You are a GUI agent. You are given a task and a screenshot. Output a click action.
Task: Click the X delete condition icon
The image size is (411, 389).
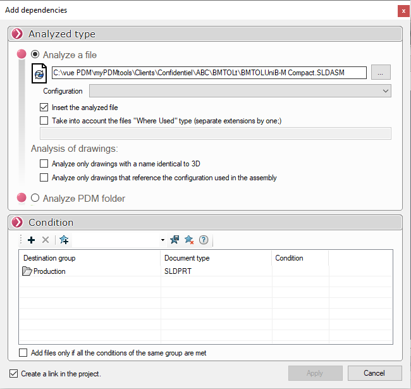pos(46,240)
